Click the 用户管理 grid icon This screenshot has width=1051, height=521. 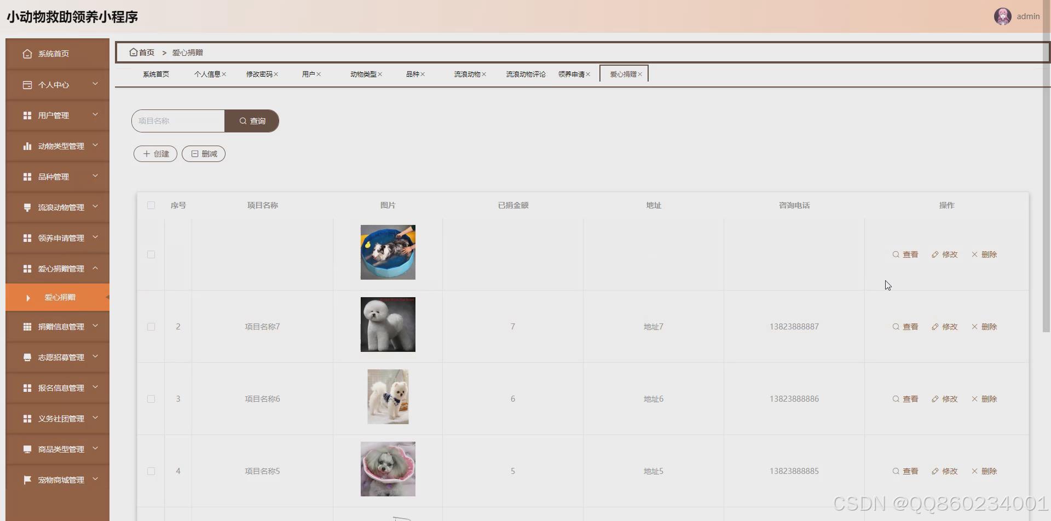[x=27, y=115]
